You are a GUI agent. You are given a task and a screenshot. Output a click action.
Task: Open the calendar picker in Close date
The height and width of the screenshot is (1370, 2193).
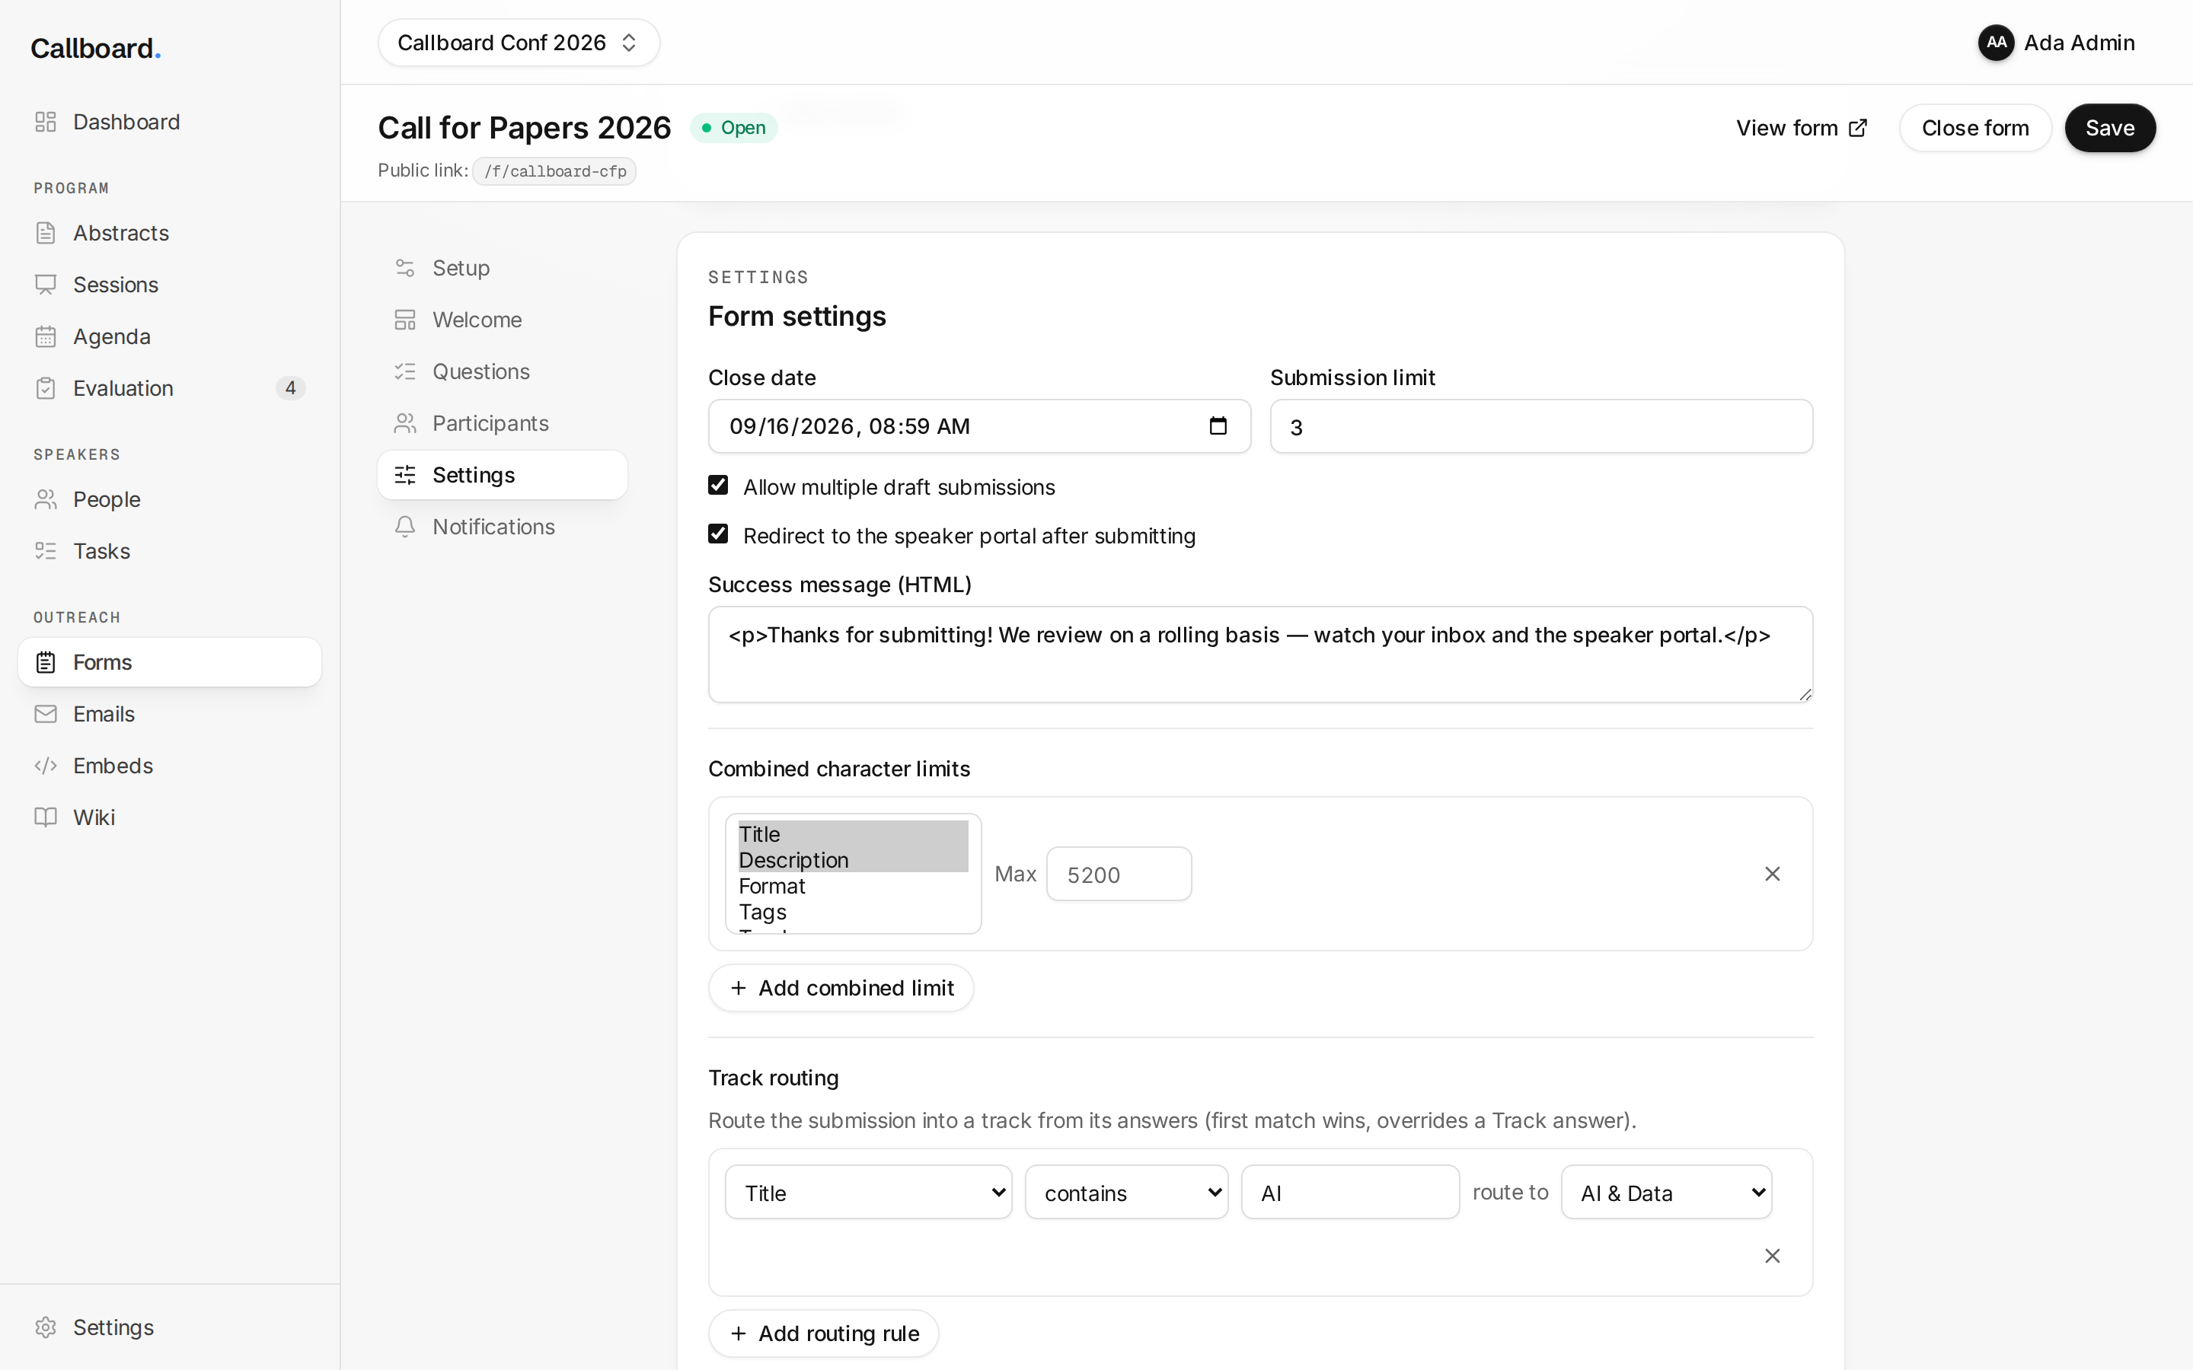click(1218, 426)
